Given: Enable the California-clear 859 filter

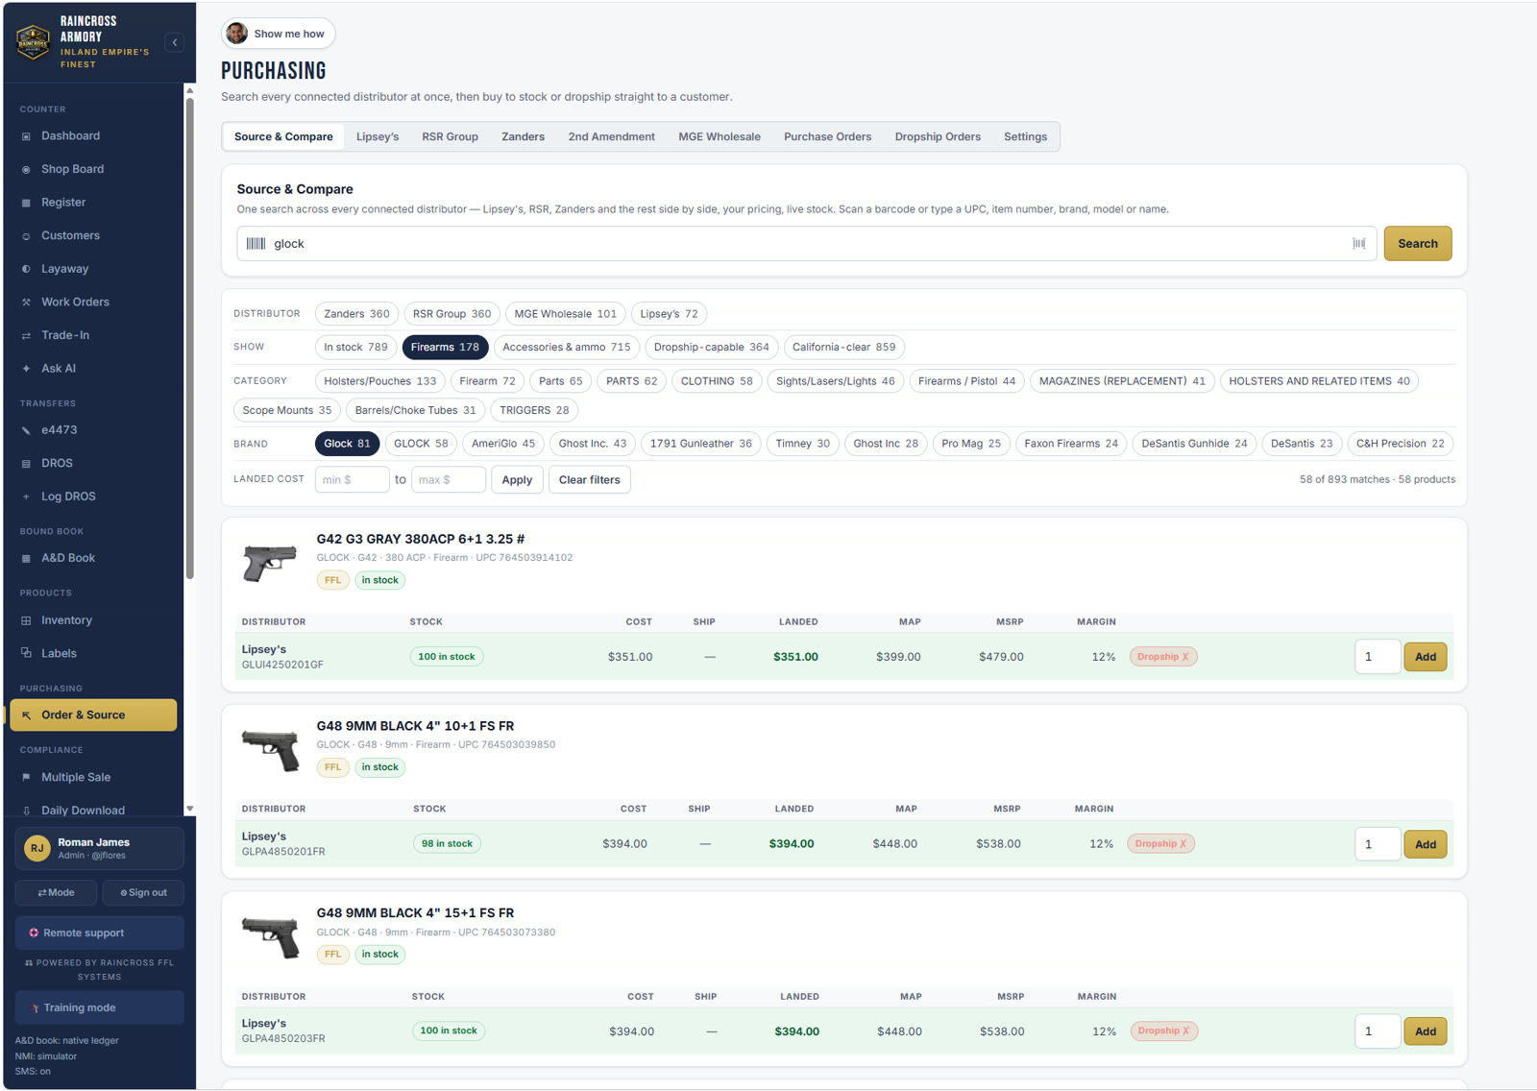Looking at the screenshot, I should click(x=843, y=348).
